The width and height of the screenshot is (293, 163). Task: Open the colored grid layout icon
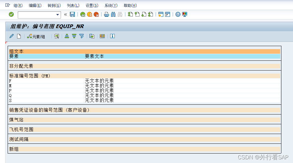(x=102, y=36)
